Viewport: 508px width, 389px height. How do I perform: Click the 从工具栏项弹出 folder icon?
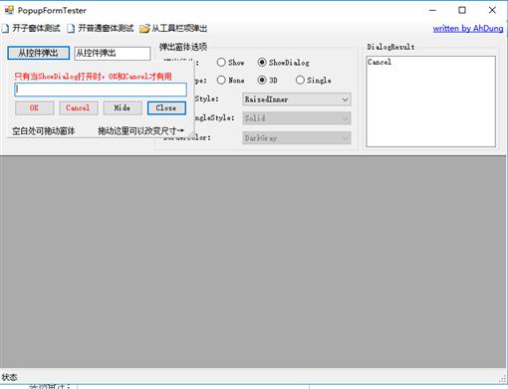tap(144, 29)
